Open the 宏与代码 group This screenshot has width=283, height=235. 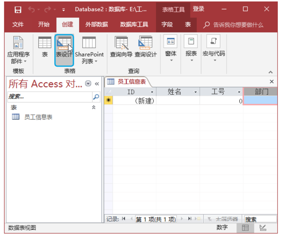214,49
